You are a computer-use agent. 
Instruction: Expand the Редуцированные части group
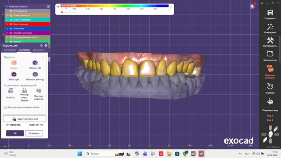coord(7,37)
